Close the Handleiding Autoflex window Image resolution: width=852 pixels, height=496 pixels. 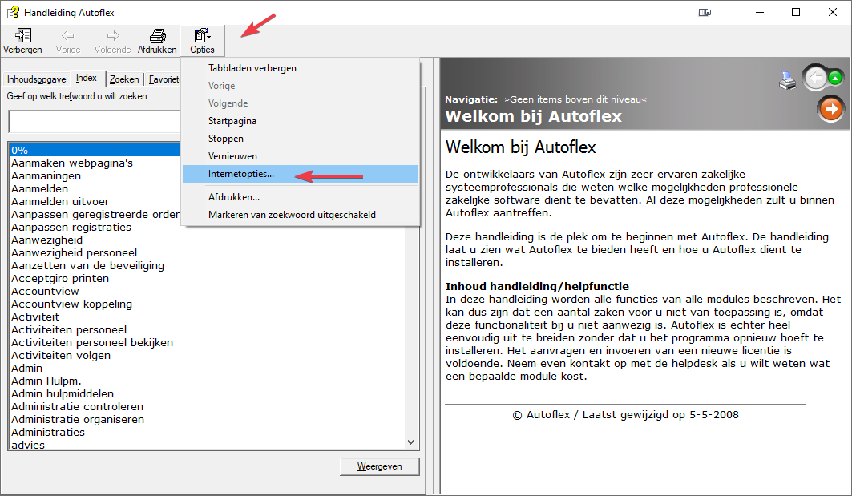[x=833, y=12]
